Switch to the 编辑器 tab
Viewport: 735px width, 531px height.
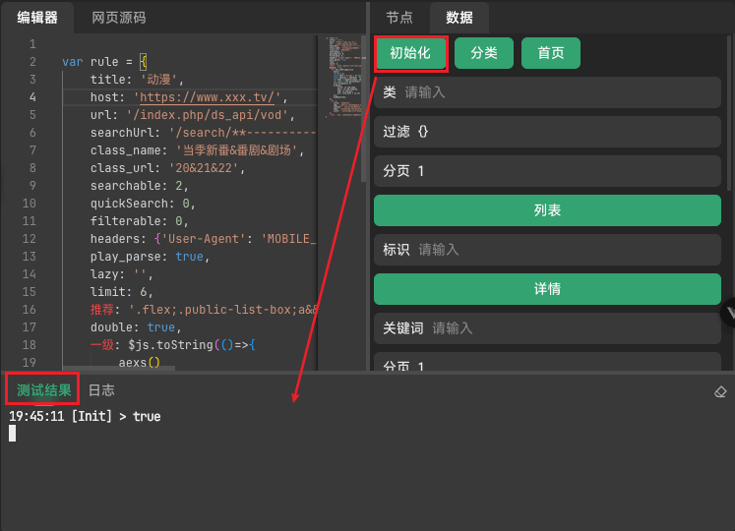pyautogui.click(x=37, y=18)
